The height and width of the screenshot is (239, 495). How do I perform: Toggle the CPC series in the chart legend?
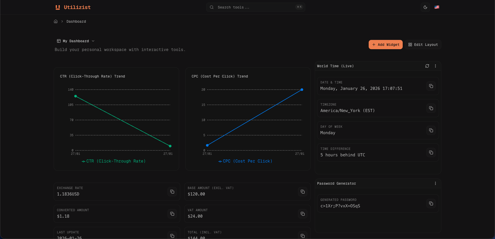pos(245,161)
